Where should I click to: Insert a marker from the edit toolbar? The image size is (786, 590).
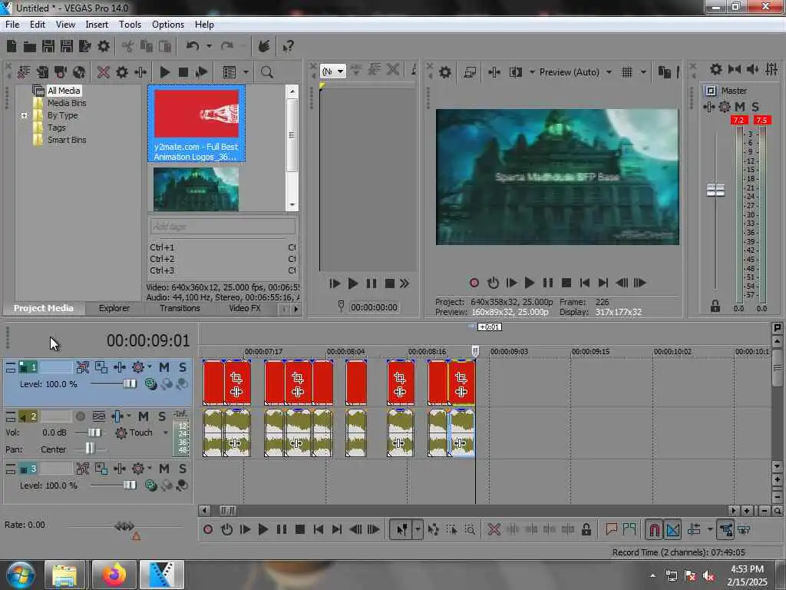(611, 529)
